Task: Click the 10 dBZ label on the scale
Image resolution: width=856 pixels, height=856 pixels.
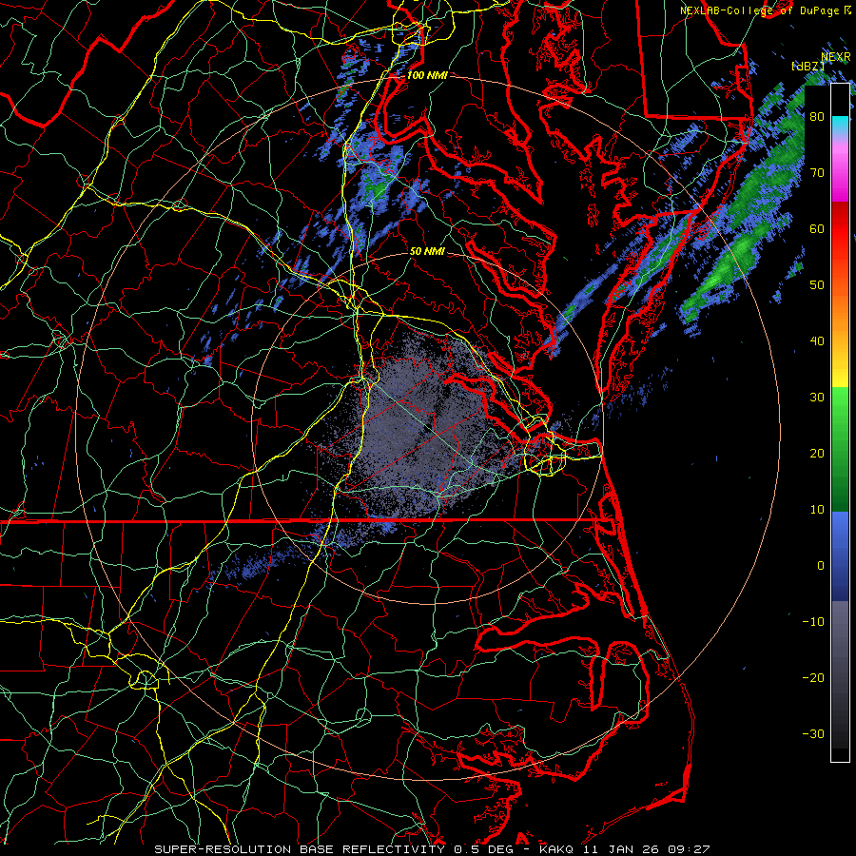Action: pyautogui.click(x=817, y=510)
